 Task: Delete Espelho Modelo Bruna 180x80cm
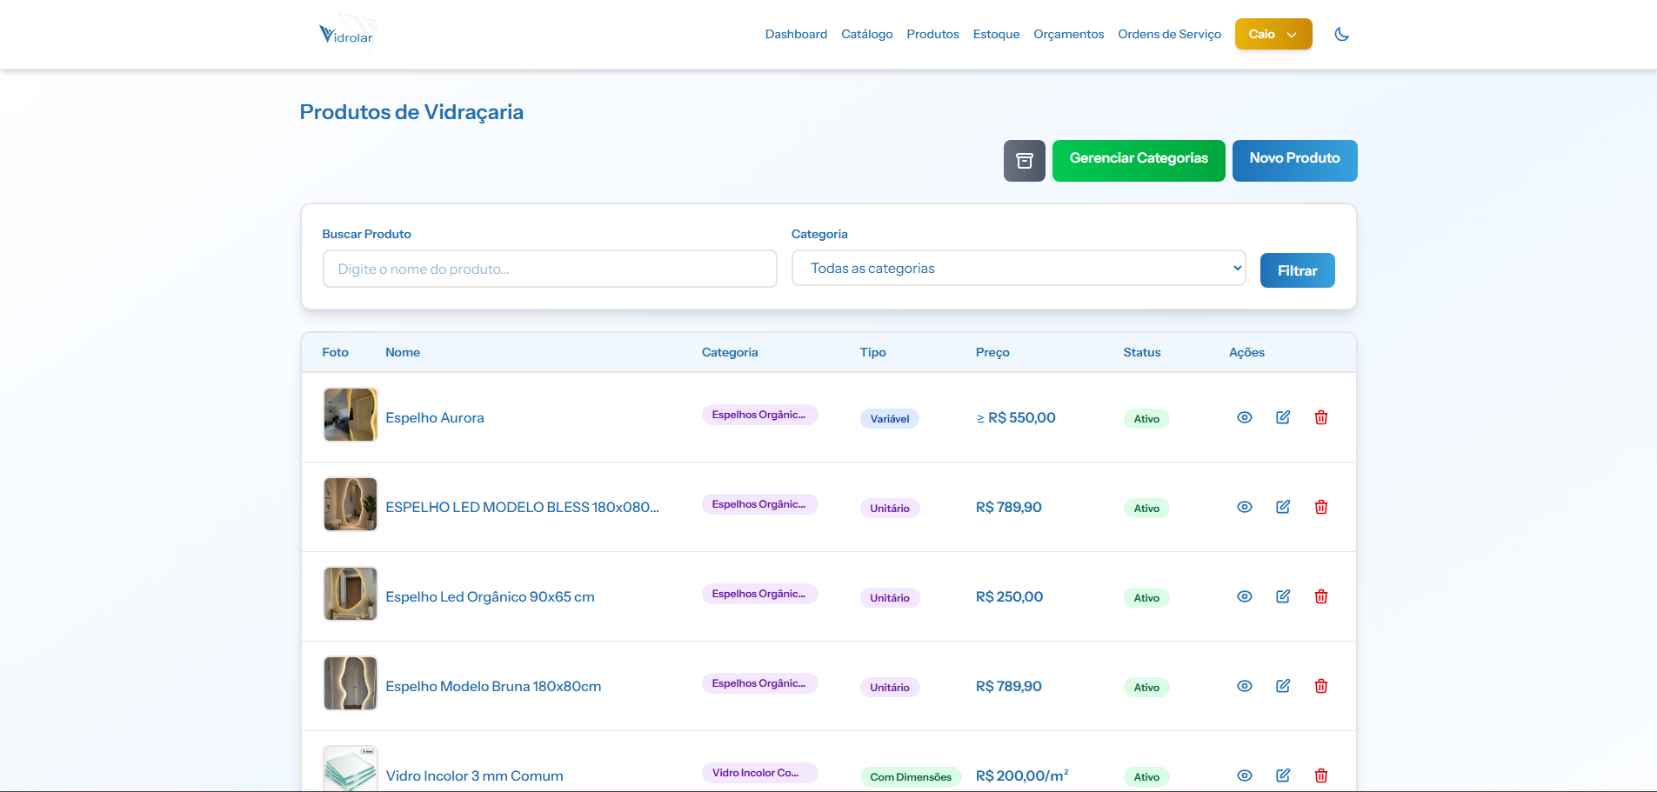click(x=1321, y=686)
